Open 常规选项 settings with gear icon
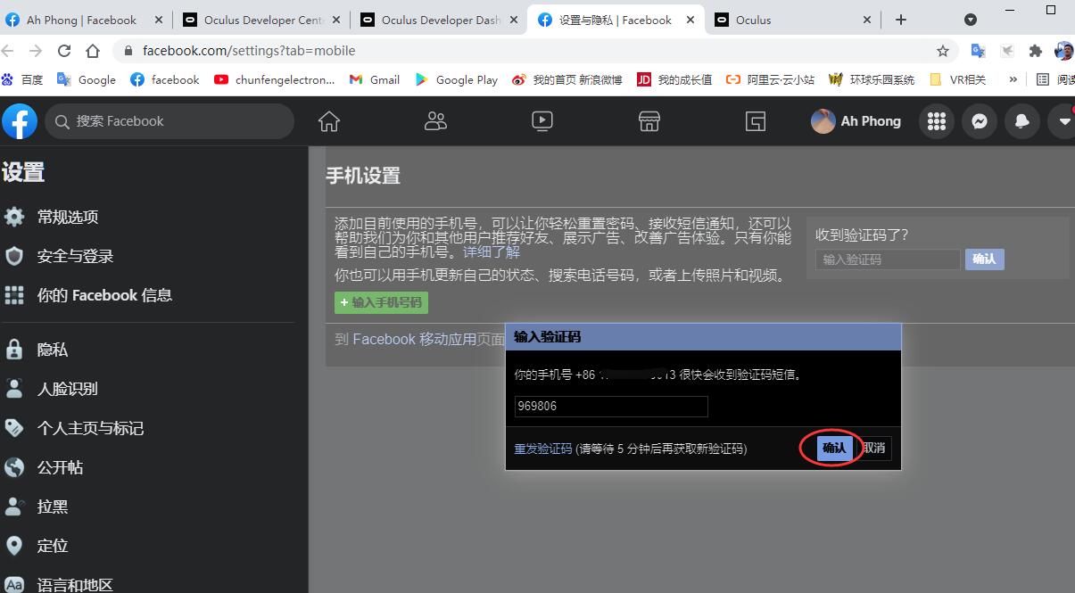This screenshot has height=593, width=1075. click(68, 217)
